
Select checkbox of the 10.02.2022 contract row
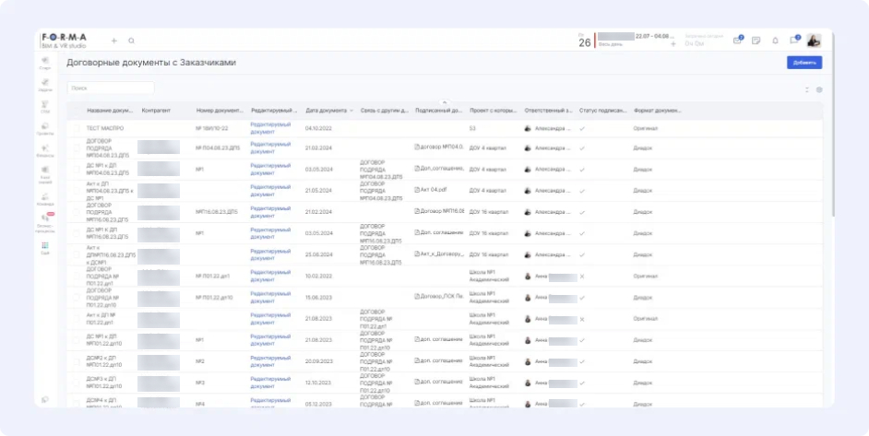tap(77, 277)
